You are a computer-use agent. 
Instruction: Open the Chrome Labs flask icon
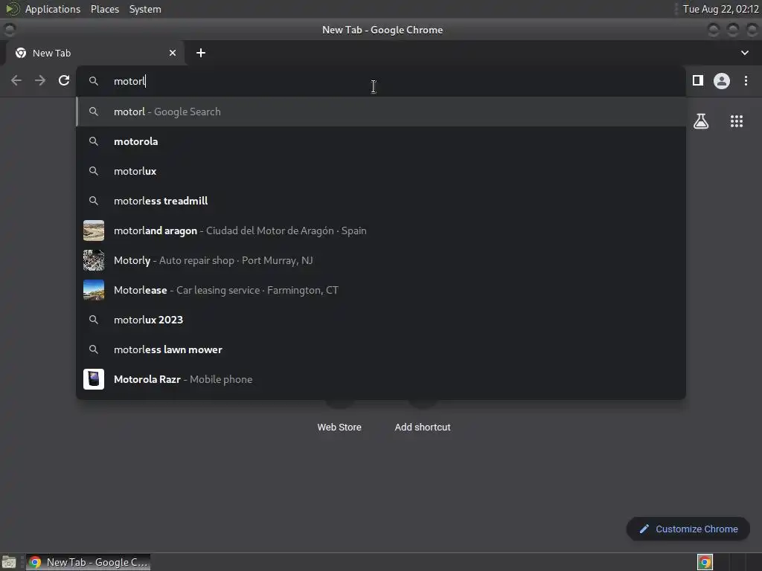coord(701,121)
